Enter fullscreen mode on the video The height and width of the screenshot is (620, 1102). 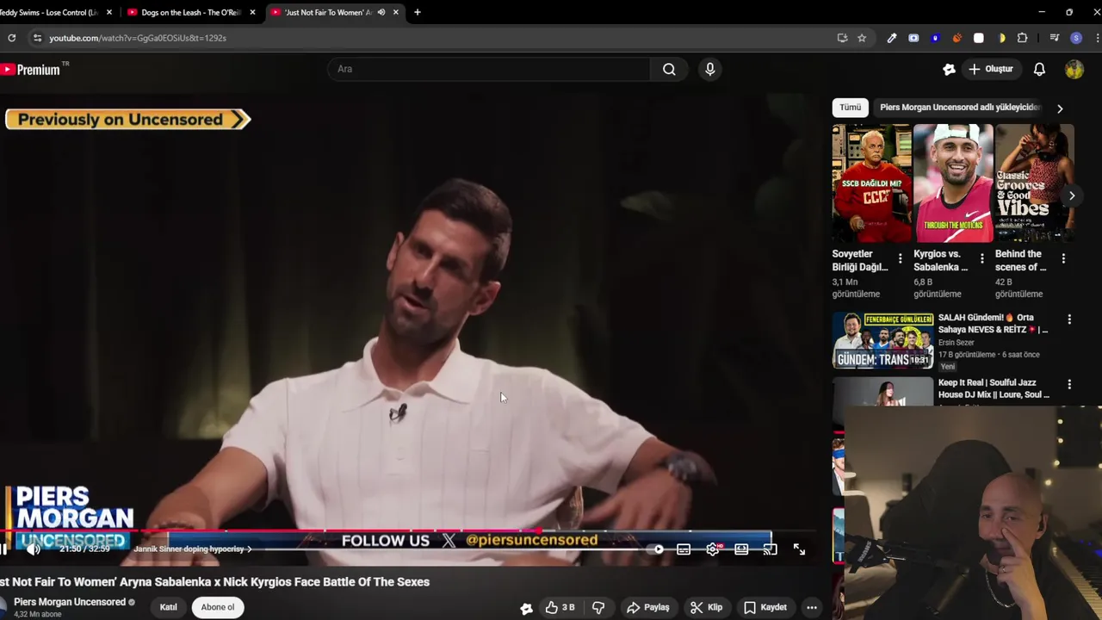799,549
